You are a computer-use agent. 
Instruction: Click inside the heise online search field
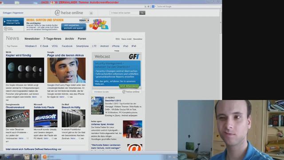(x=124, y=13)
